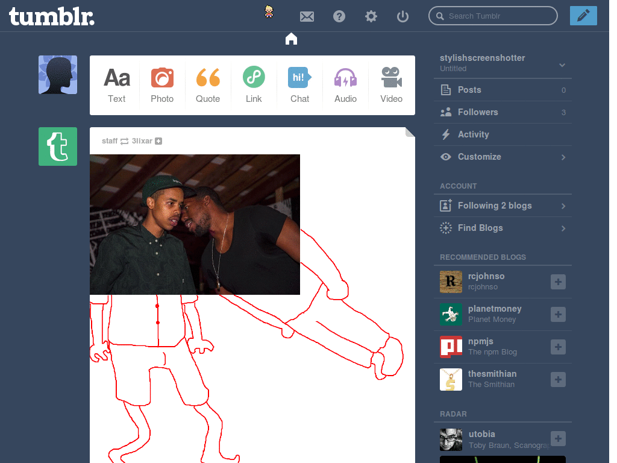
Task: Click the Activity lightning bolt icon
Action: [446, 134]
